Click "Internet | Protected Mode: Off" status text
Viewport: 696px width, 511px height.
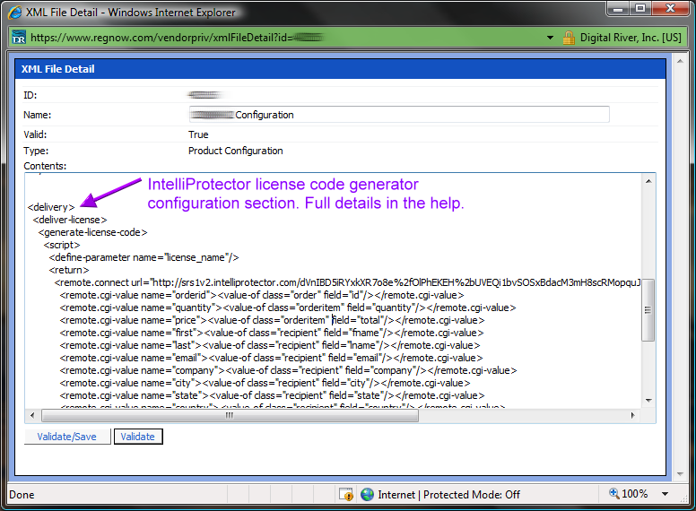click(x=448, y=495)
